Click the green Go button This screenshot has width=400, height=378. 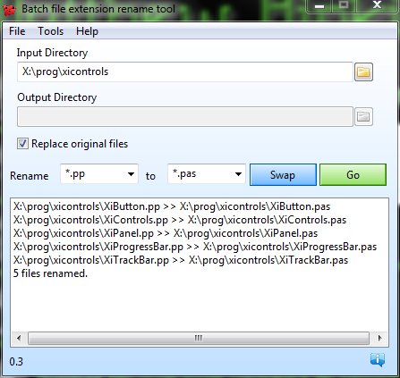tap(353, 174)
